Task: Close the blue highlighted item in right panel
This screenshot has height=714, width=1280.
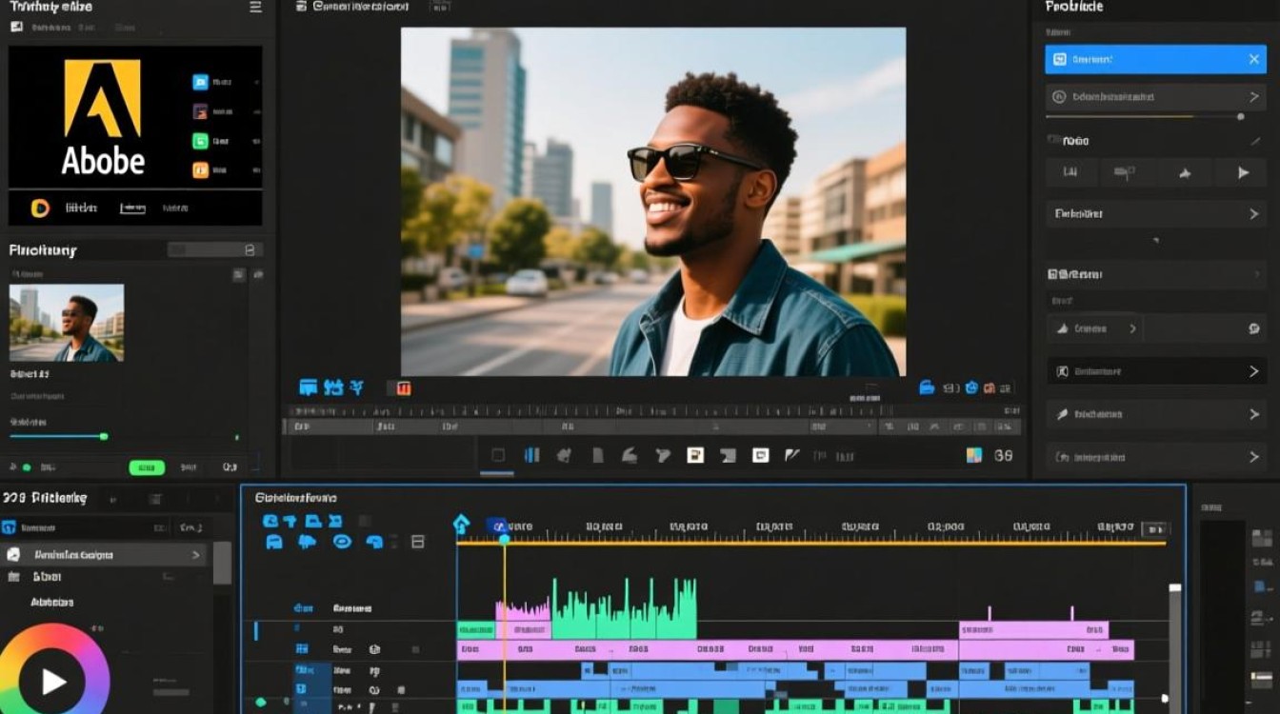Action: [x=1254, y=59]
